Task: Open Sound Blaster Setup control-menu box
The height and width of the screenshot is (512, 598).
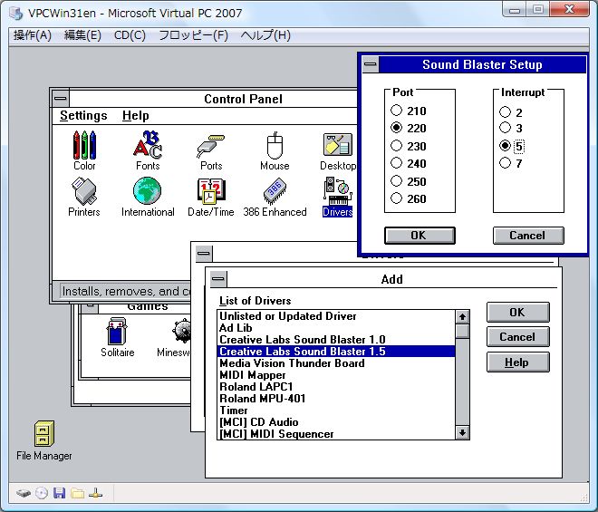Action: pyautogui.click(x=370, y=64)
